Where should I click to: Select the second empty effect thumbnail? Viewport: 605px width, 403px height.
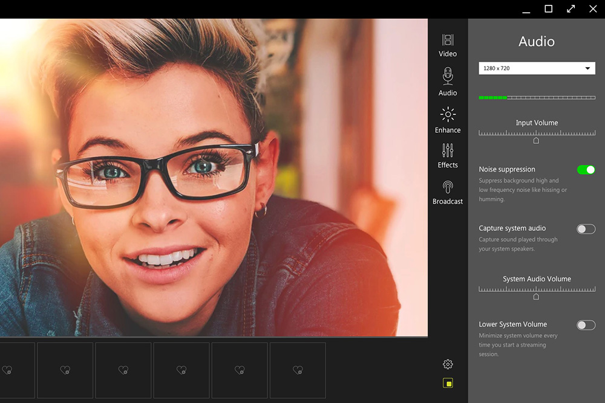coord(65,370)
